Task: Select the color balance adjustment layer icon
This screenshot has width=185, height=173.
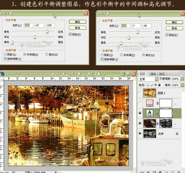Action: click(150, 113)
